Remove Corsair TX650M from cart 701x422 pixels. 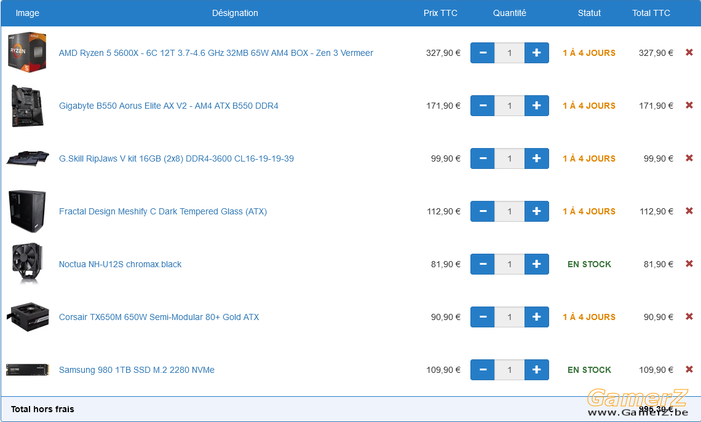point(689,316)
